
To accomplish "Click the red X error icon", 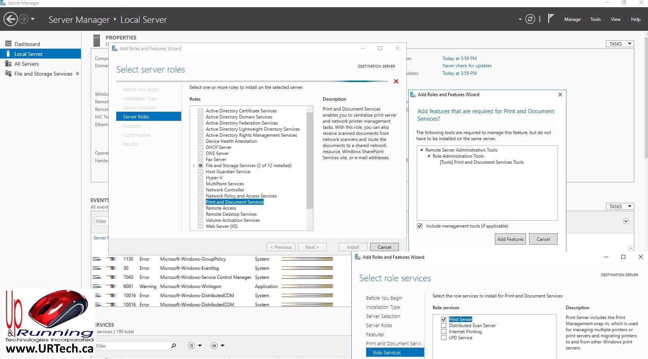I will pyautogui.click(x=396, y=81).
